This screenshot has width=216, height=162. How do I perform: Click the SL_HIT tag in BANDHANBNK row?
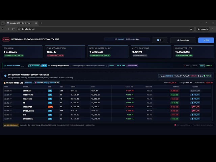pos(195,111)
